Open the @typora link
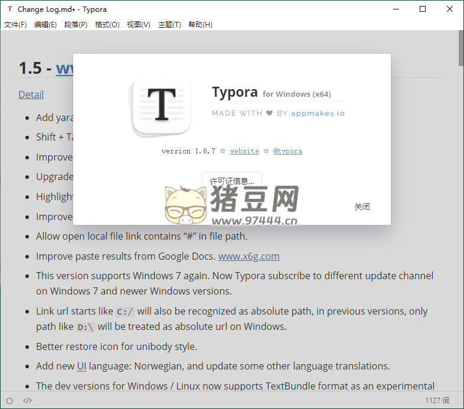464x409 pixels. (287, 151)
